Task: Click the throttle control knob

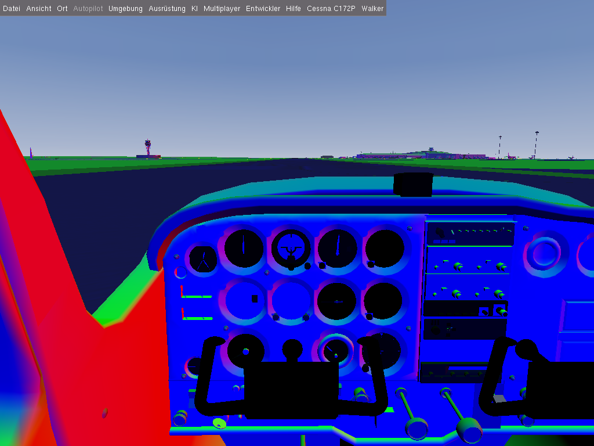Action: (x=416, y=427)
